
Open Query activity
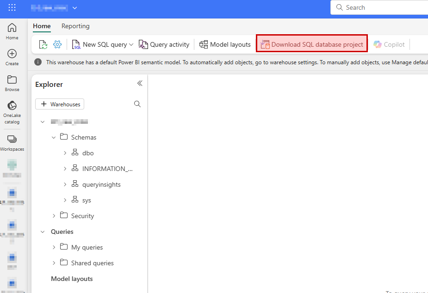click(164, 44)
